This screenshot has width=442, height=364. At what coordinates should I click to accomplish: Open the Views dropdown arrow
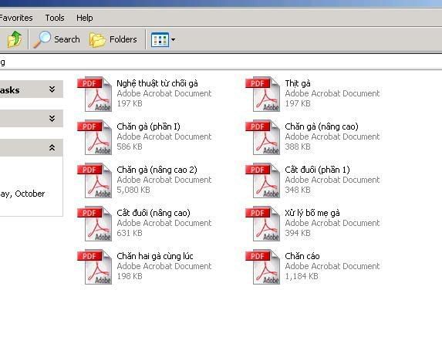point(173,40)
